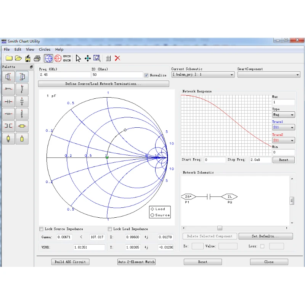The height and width of the screenshot is (305, 305).
Task: Expand the Type Mag dropdown
Action: point(283,115)
